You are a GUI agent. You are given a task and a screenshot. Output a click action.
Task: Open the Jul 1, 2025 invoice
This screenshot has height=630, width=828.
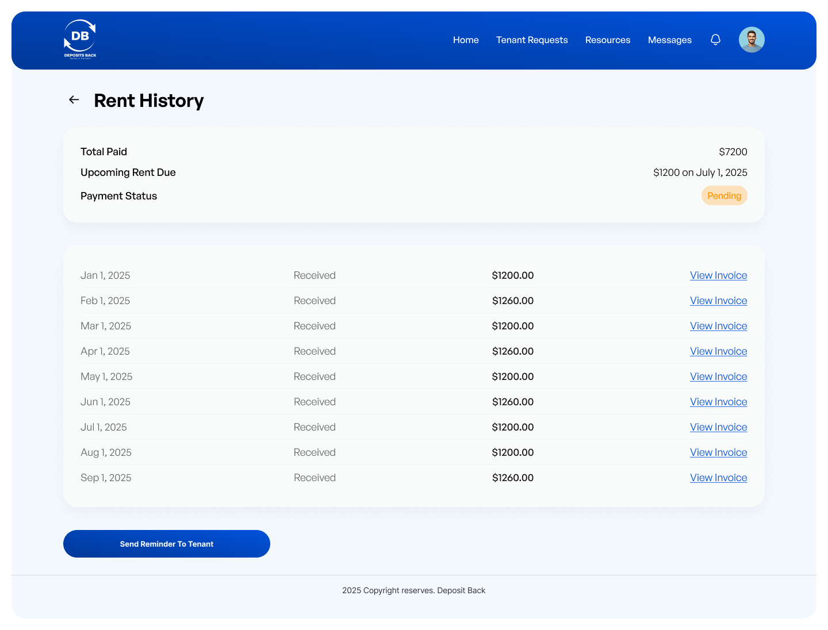coord(718,427)
